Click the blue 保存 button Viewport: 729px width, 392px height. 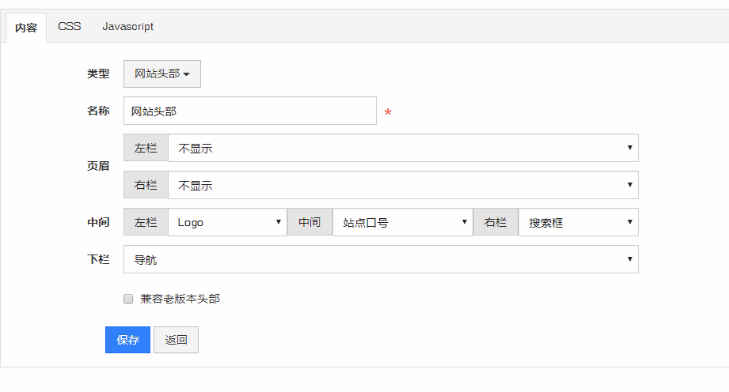128,340
